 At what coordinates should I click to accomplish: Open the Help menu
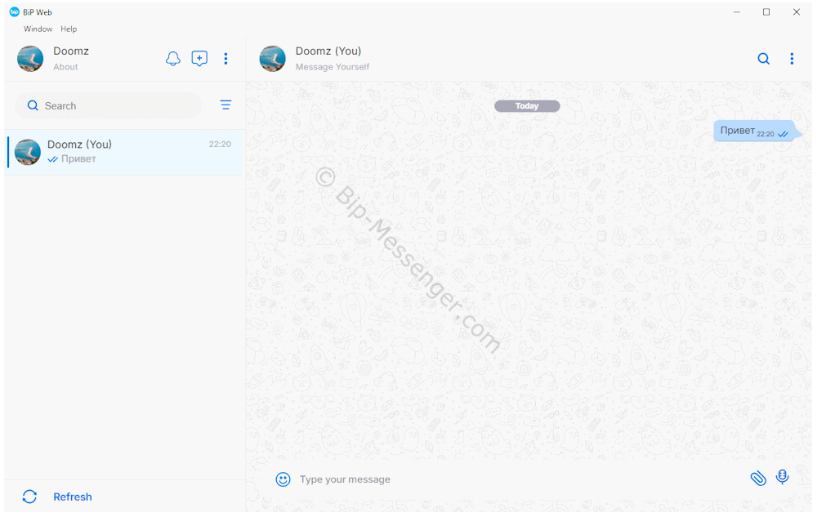69,29
